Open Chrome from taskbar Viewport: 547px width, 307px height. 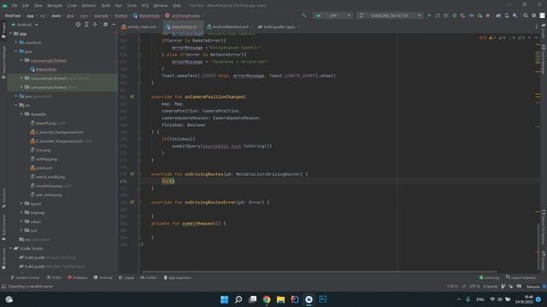[267, 299]
